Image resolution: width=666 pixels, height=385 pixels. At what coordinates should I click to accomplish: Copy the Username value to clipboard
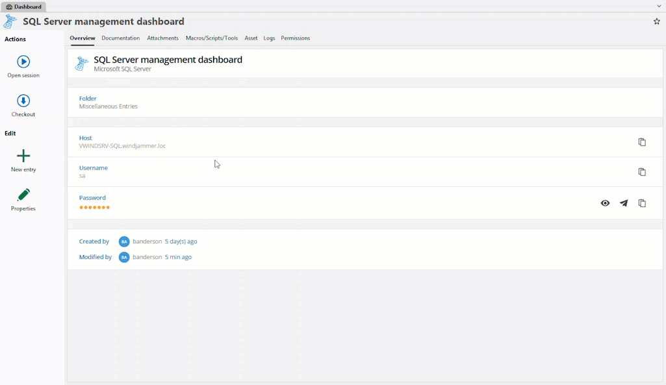(642, 172)
